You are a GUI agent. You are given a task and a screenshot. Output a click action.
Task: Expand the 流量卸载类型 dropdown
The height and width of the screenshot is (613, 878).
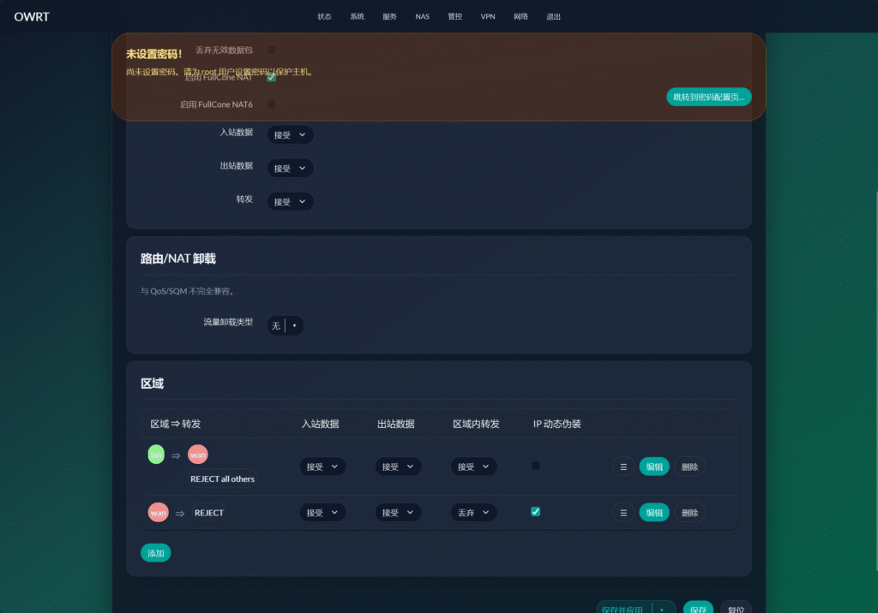[x=285, y=325]
